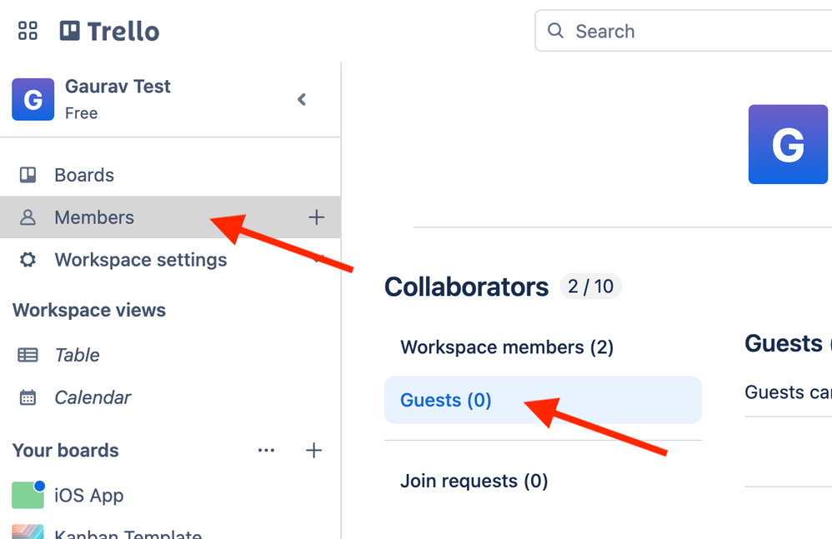
Task: Click the Trello logo
Action: [x=109, y=32]
